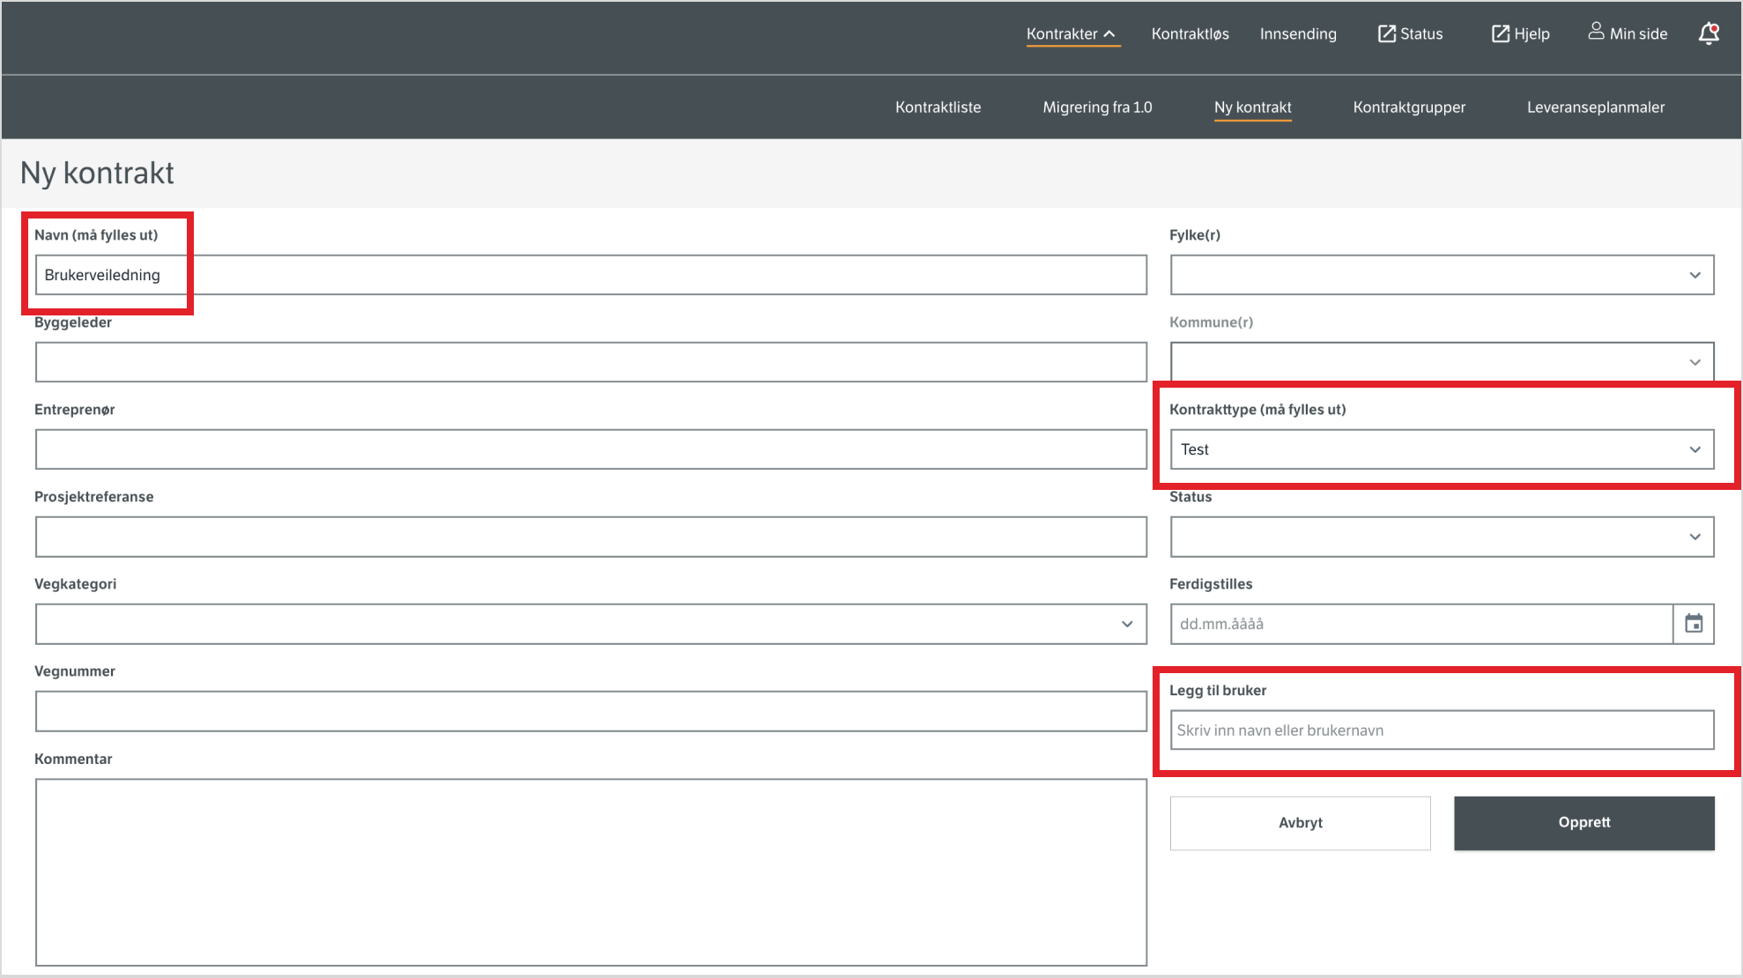The image size is (1743, 978).
Task: Go to Min side
Action: pyautogui.click(x=1628, y=33)
